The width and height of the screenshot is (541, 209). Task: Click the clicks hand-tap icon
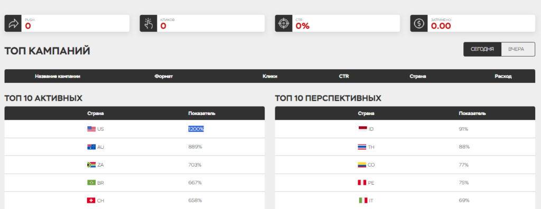148,23
